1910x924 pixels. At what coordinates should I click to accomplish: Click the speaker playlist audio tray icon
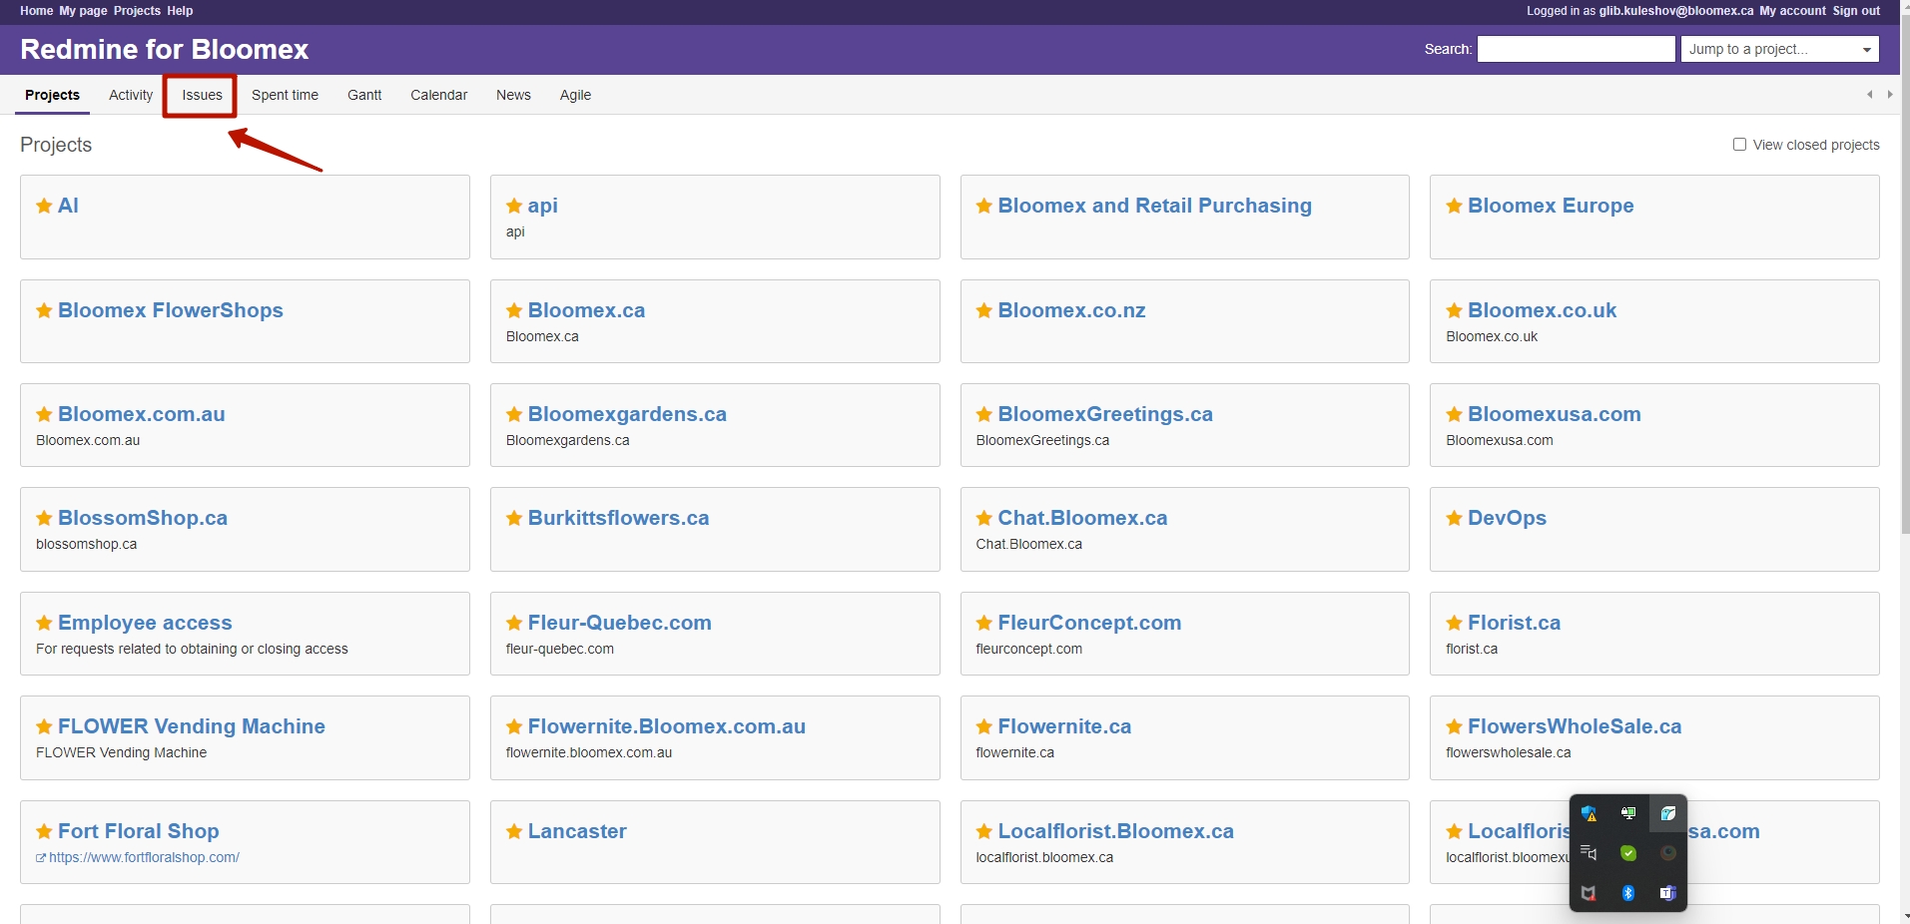click(1589, 853)
